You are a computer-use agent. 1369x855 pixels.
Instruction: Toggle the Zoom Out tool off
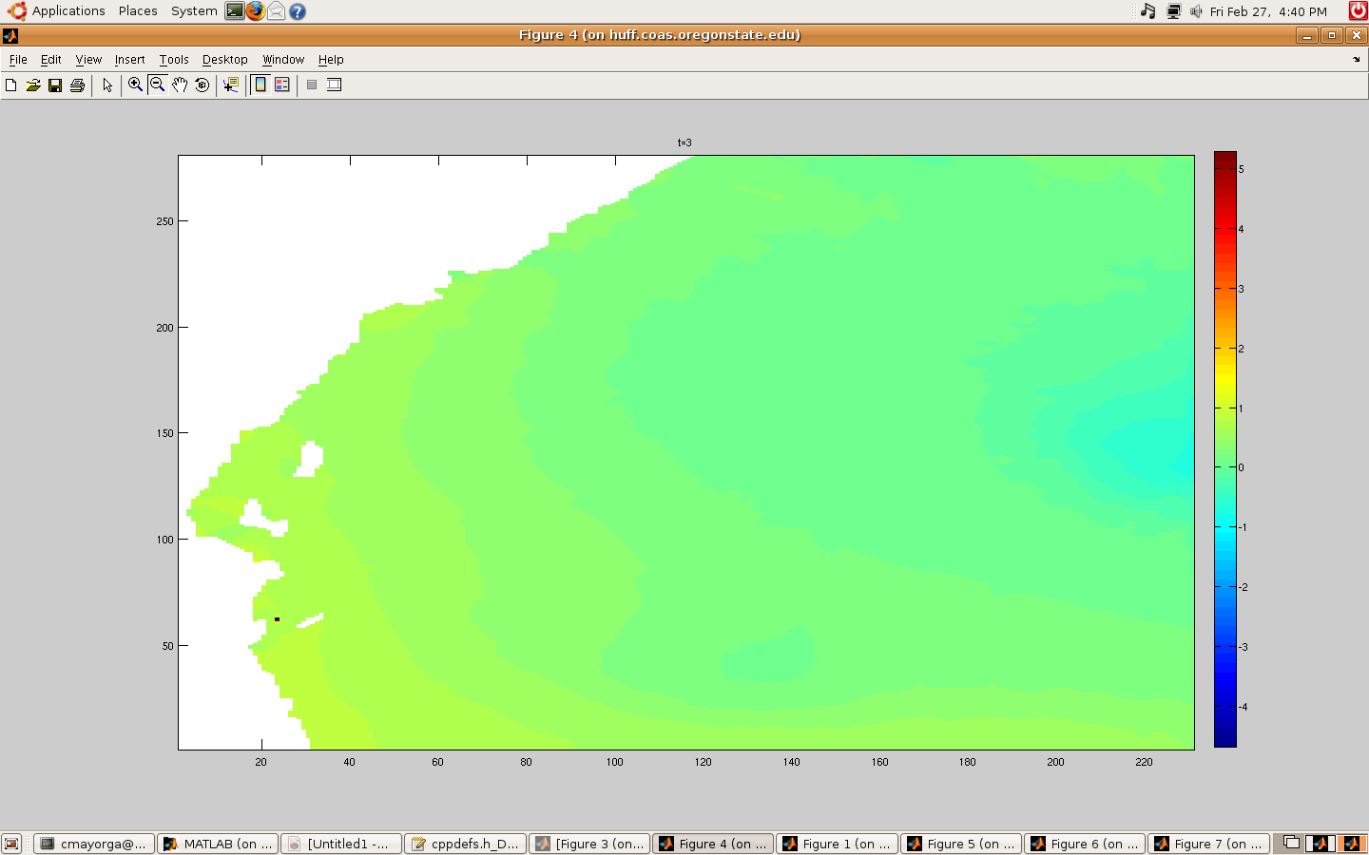158,85
